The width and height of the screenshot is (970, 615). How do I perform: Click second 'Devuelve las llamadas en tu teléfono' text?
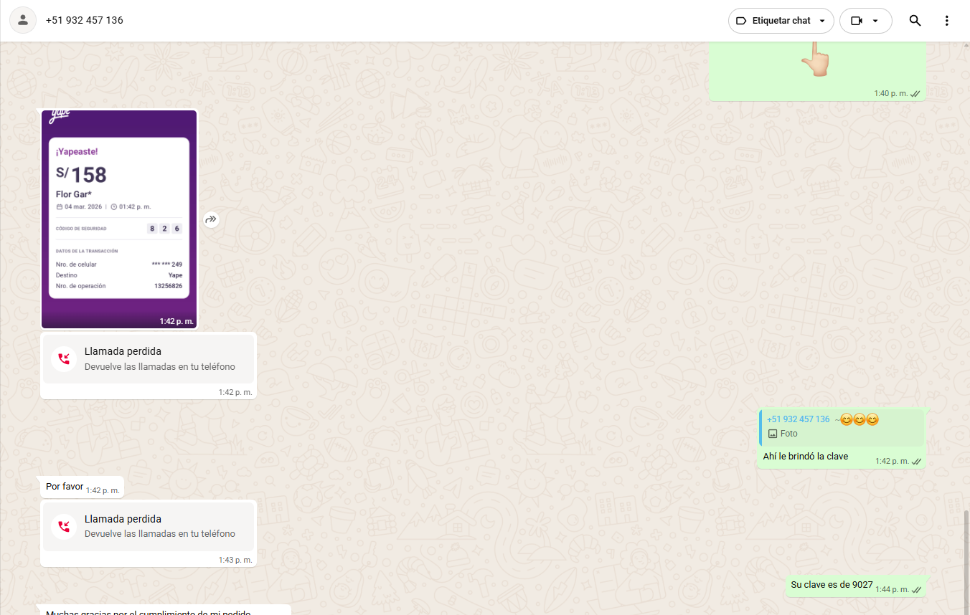(x=159, y=534)
